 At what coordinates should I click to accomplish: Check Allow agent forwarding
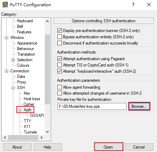pos(59,87)
